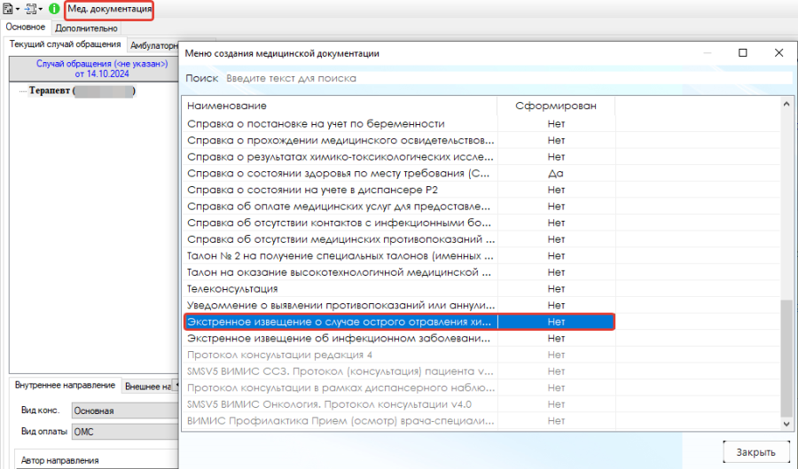Click the Да value for Справка о состоянии здоровья
Viewport: 798px width, 469px height.
556,174
